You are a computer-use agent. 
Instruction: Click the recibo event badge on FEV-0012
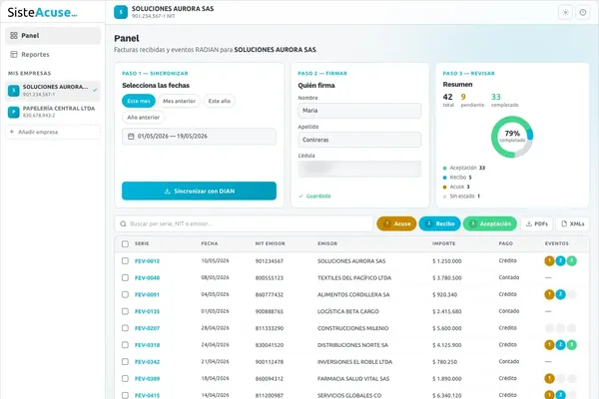[x=560, y=260]
